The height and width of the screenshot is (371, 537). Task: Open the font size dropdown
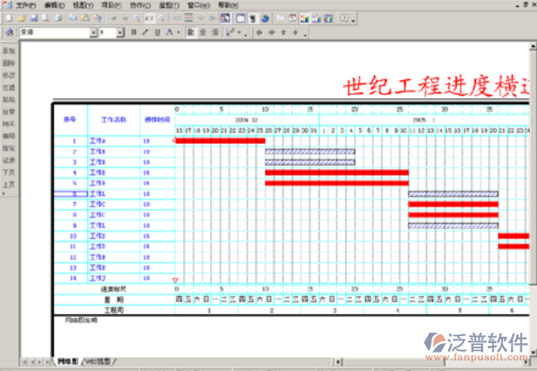[x=121, y=32]
